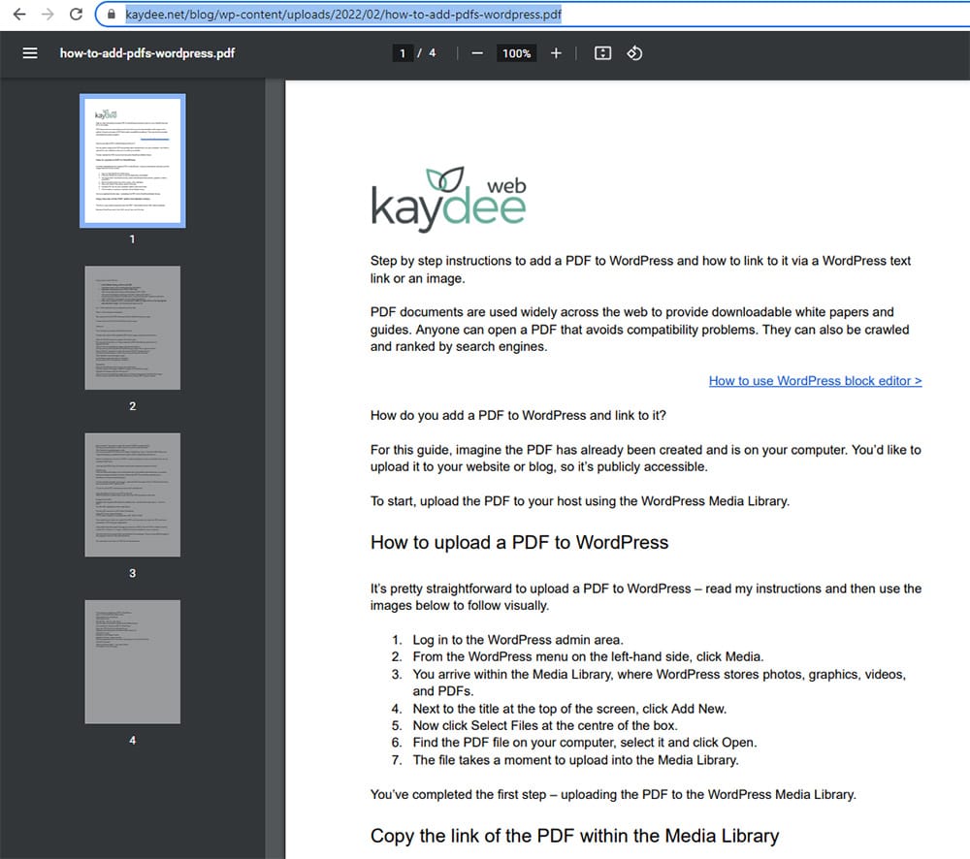The width and height of the screenshot is (970, 859).
Task: Click the padlock site info icon
Action: 112,14
